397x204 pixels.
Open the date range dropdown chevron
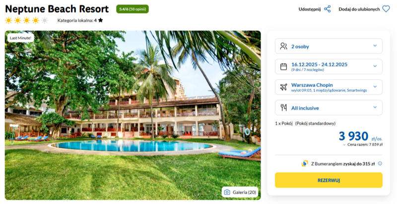click(375, 66)
